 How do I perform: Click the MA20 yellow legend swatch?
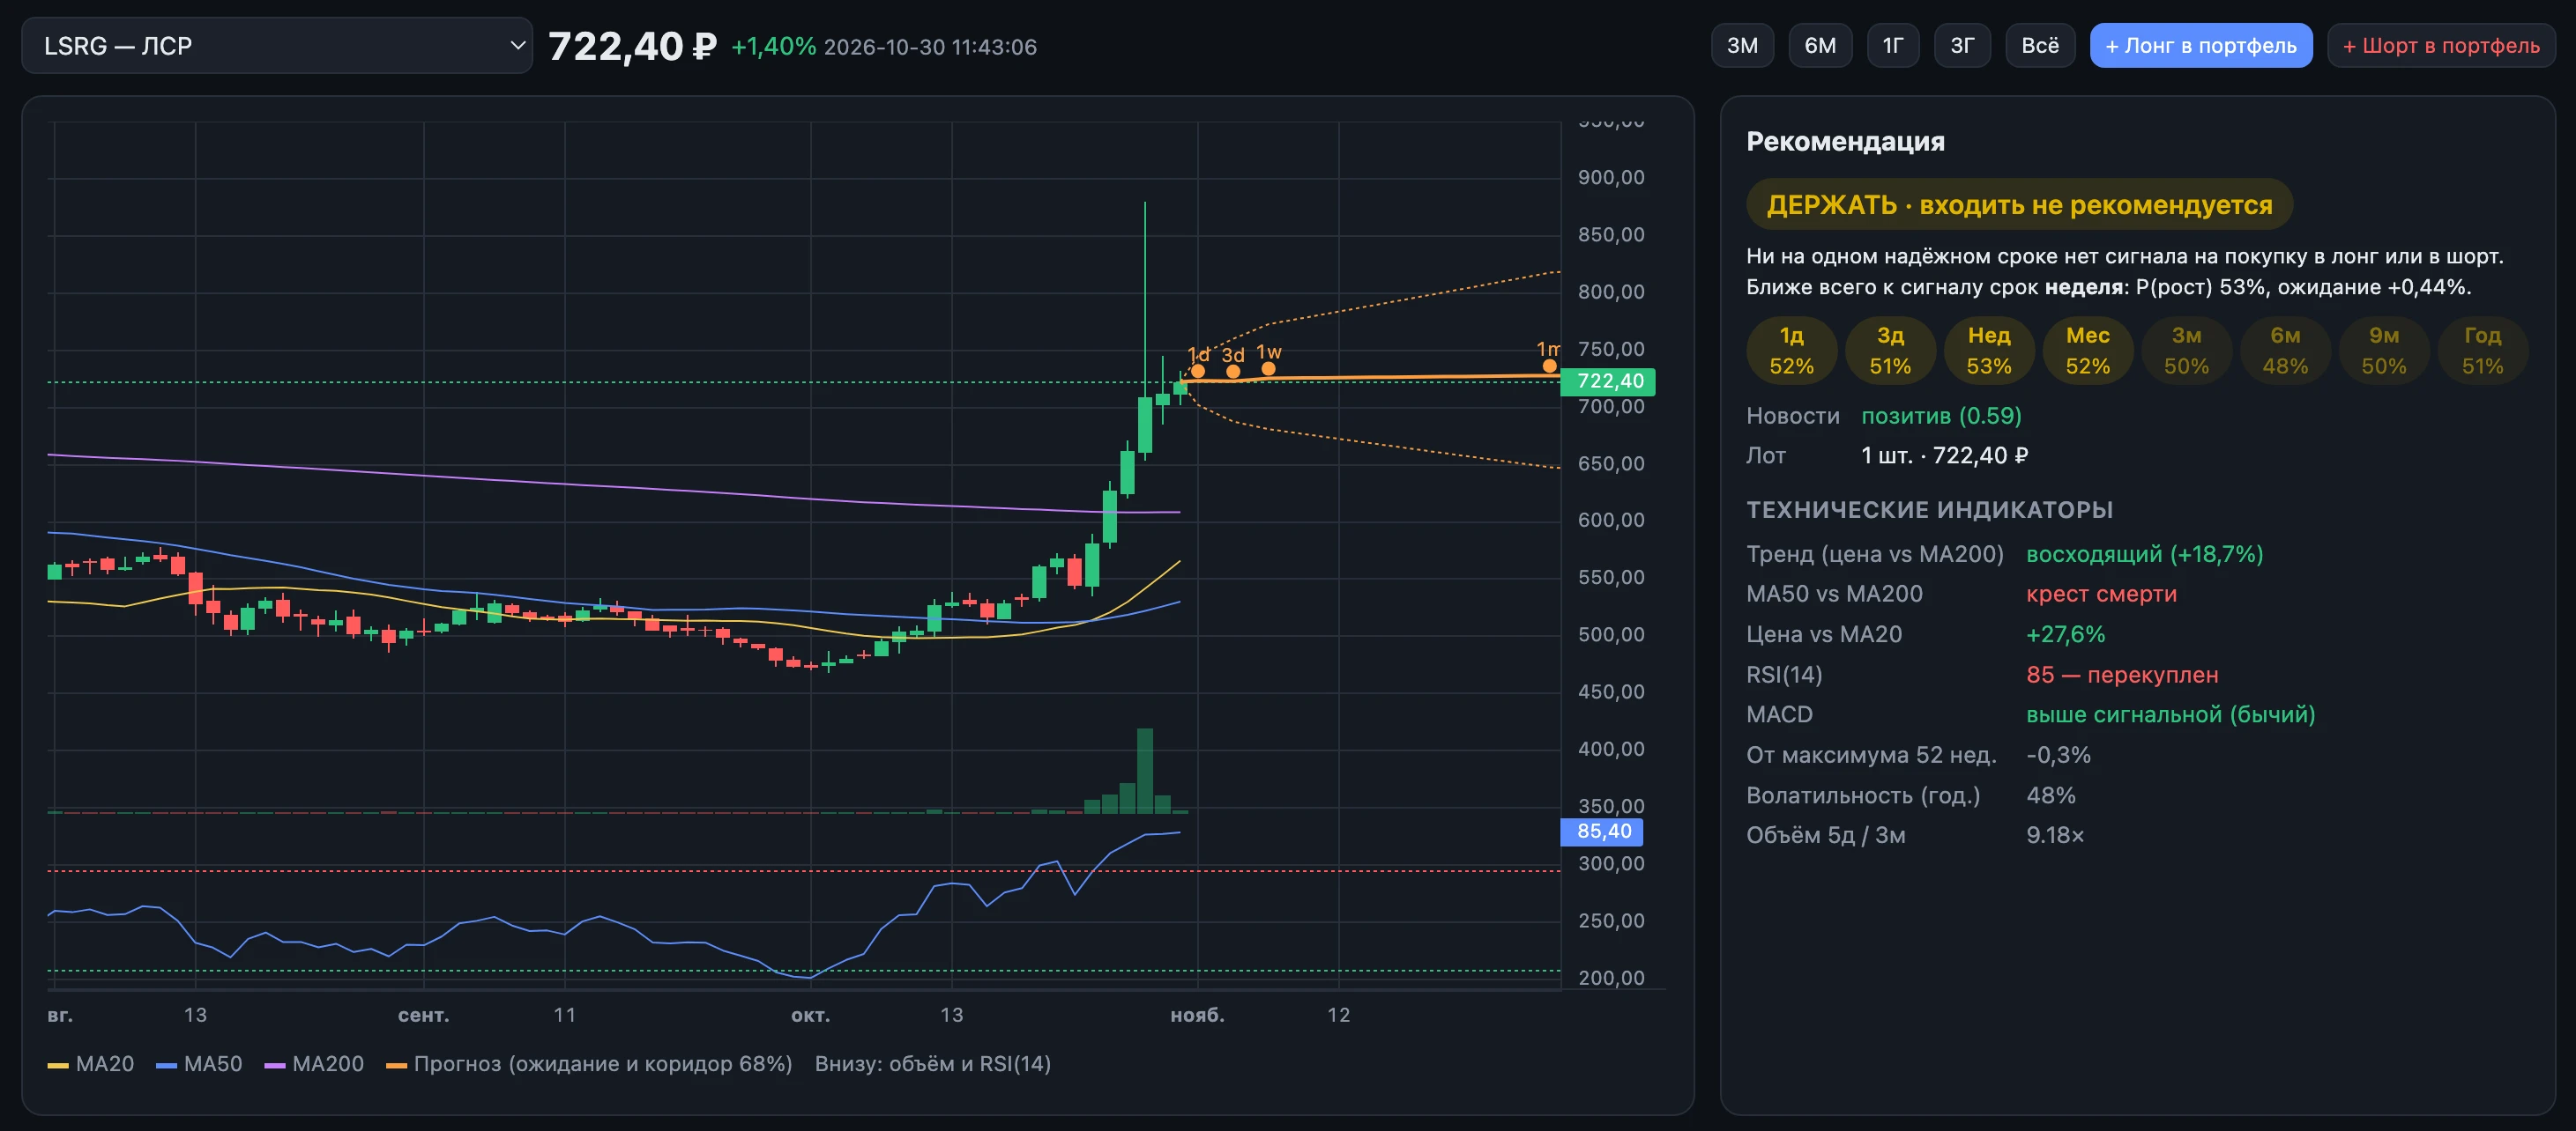tap(58, 1066)
